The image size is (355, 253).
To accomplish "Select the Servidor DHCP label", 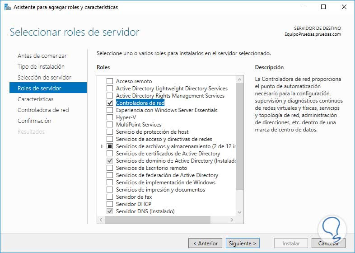I will click(134, 204).
